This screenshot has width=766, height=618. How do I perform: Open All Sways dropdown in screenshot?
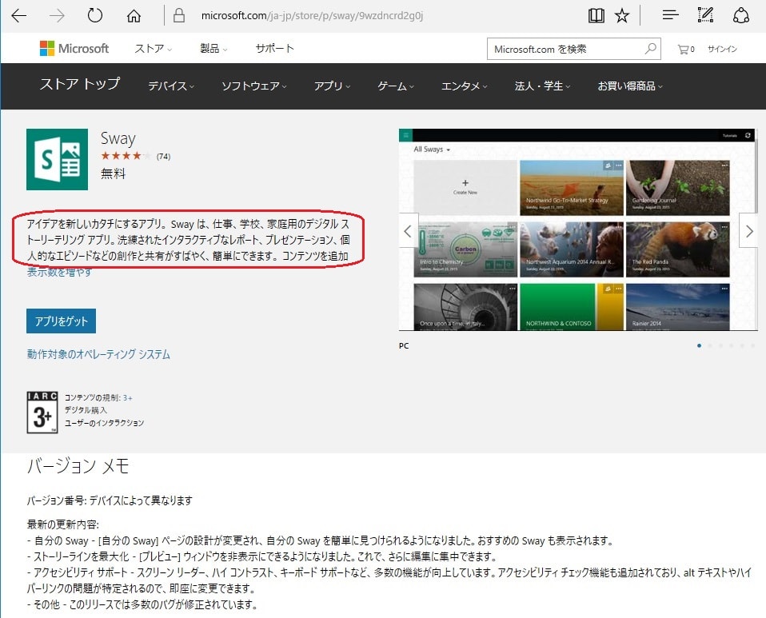click(x=432, y=149)
